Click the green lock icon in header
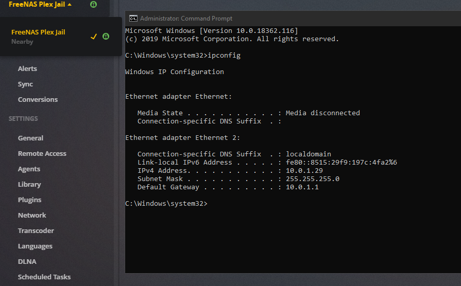The width and height of the screenshot is (461, 286). (94, 4)
